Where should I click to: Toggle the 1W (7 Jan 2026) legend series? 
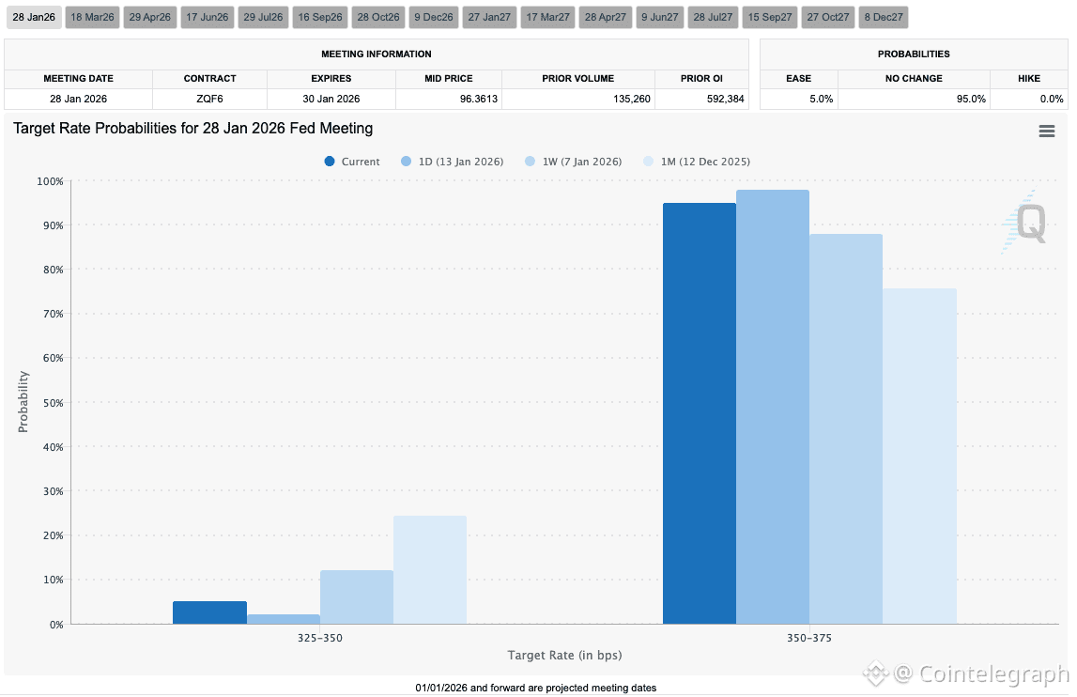pyautogui.click(x=574, y=162)
